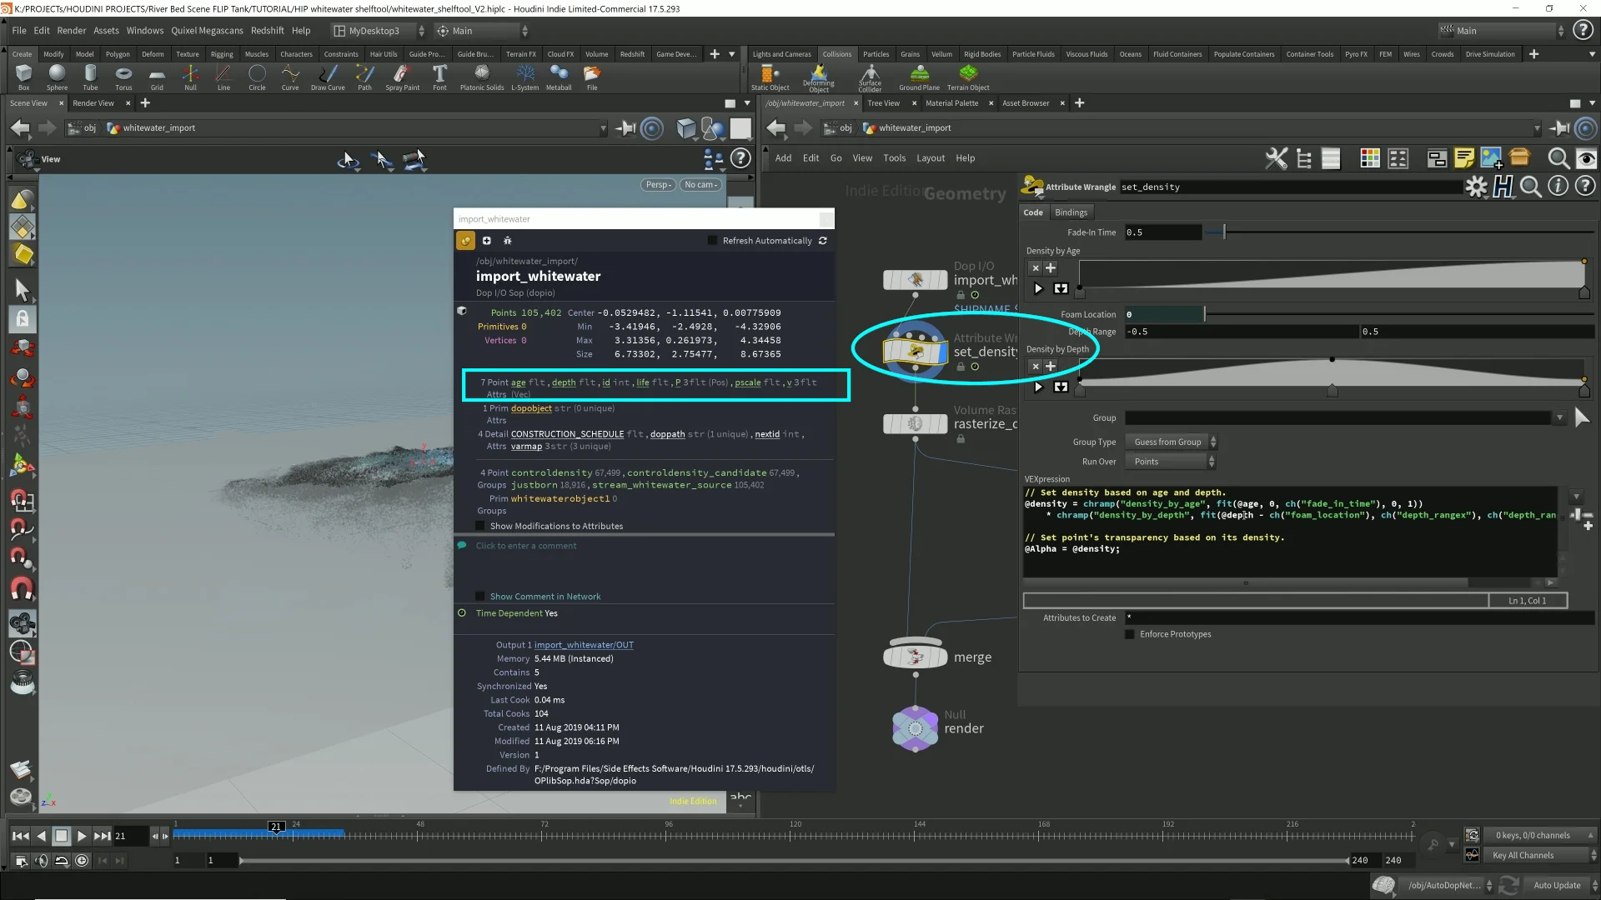Click the Terrain Object shelf tool
This screenshot has height=900, width=1601.
point(968,77)
